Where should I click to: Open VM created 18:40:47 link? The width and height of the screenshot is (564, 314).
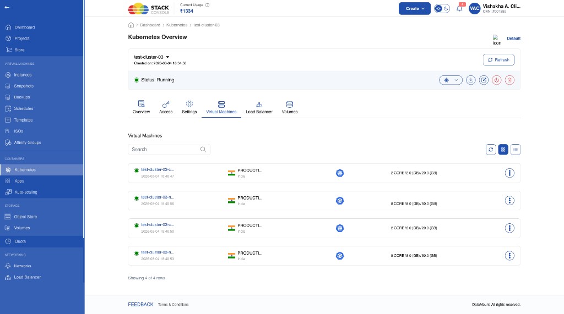tap(158, 169)
